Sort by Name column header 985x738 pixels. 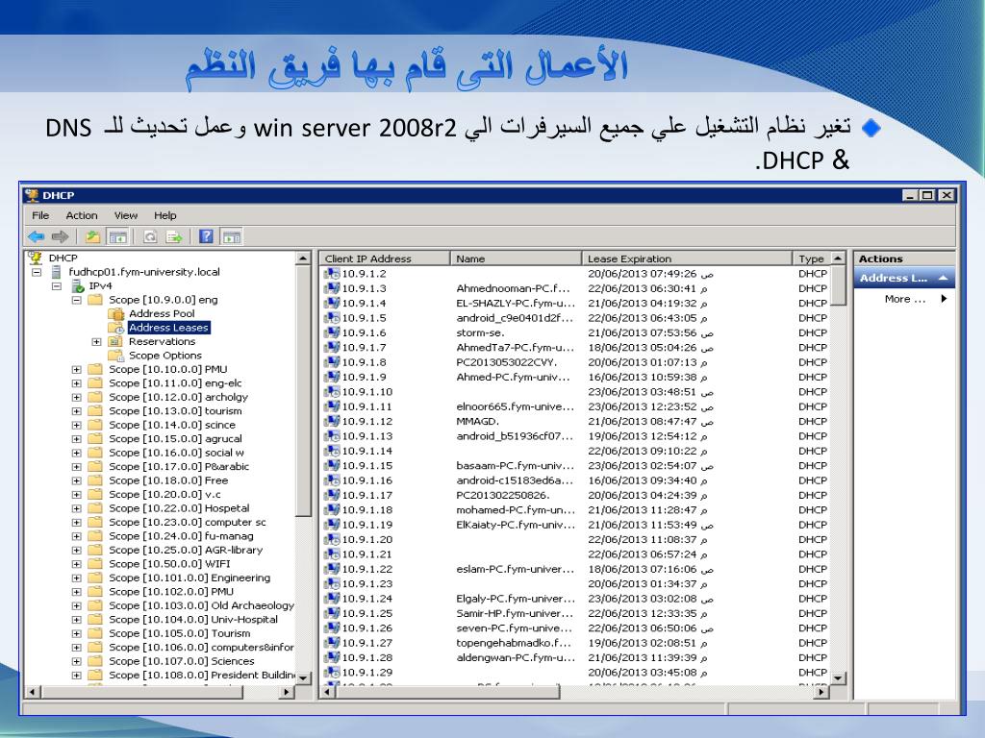[516, 258]
